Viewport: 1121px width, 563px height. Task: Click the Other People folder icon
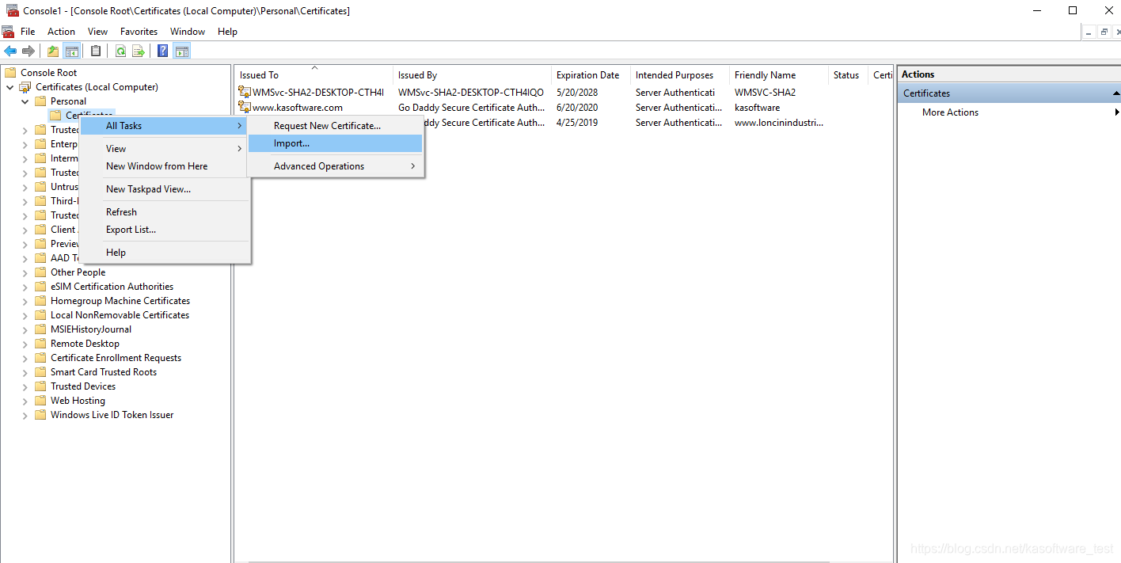40,272
